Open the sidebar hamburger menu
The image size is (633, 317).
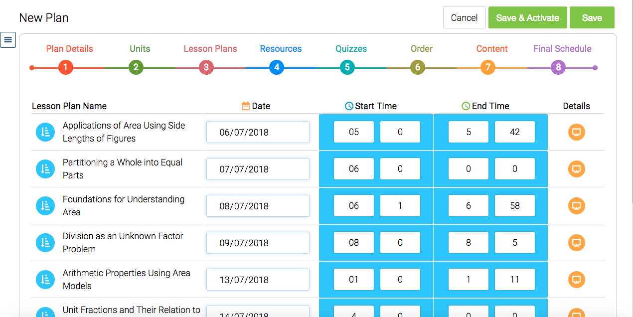coord(8,39)
